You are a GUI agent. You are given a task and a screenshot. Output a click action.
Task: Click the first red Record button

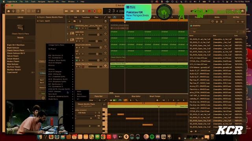89,11
